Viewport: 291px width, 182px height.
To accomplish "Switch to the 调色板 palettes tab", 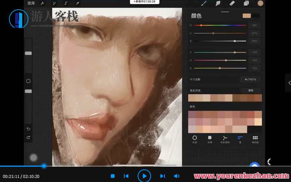I will click(x=255, y=139).
